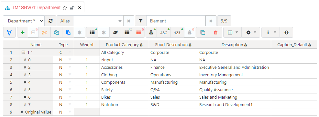
Task: Open the Department hierarchy dropdown
Action: pyautogui.click(x=24, y=21)
